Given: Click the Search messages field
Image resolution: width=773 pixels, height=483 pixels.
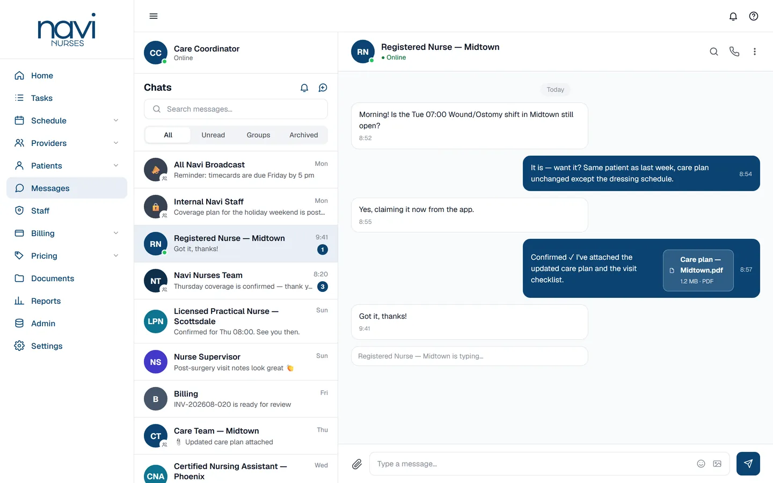Looking at the screenshot, I should coord(236,109).
